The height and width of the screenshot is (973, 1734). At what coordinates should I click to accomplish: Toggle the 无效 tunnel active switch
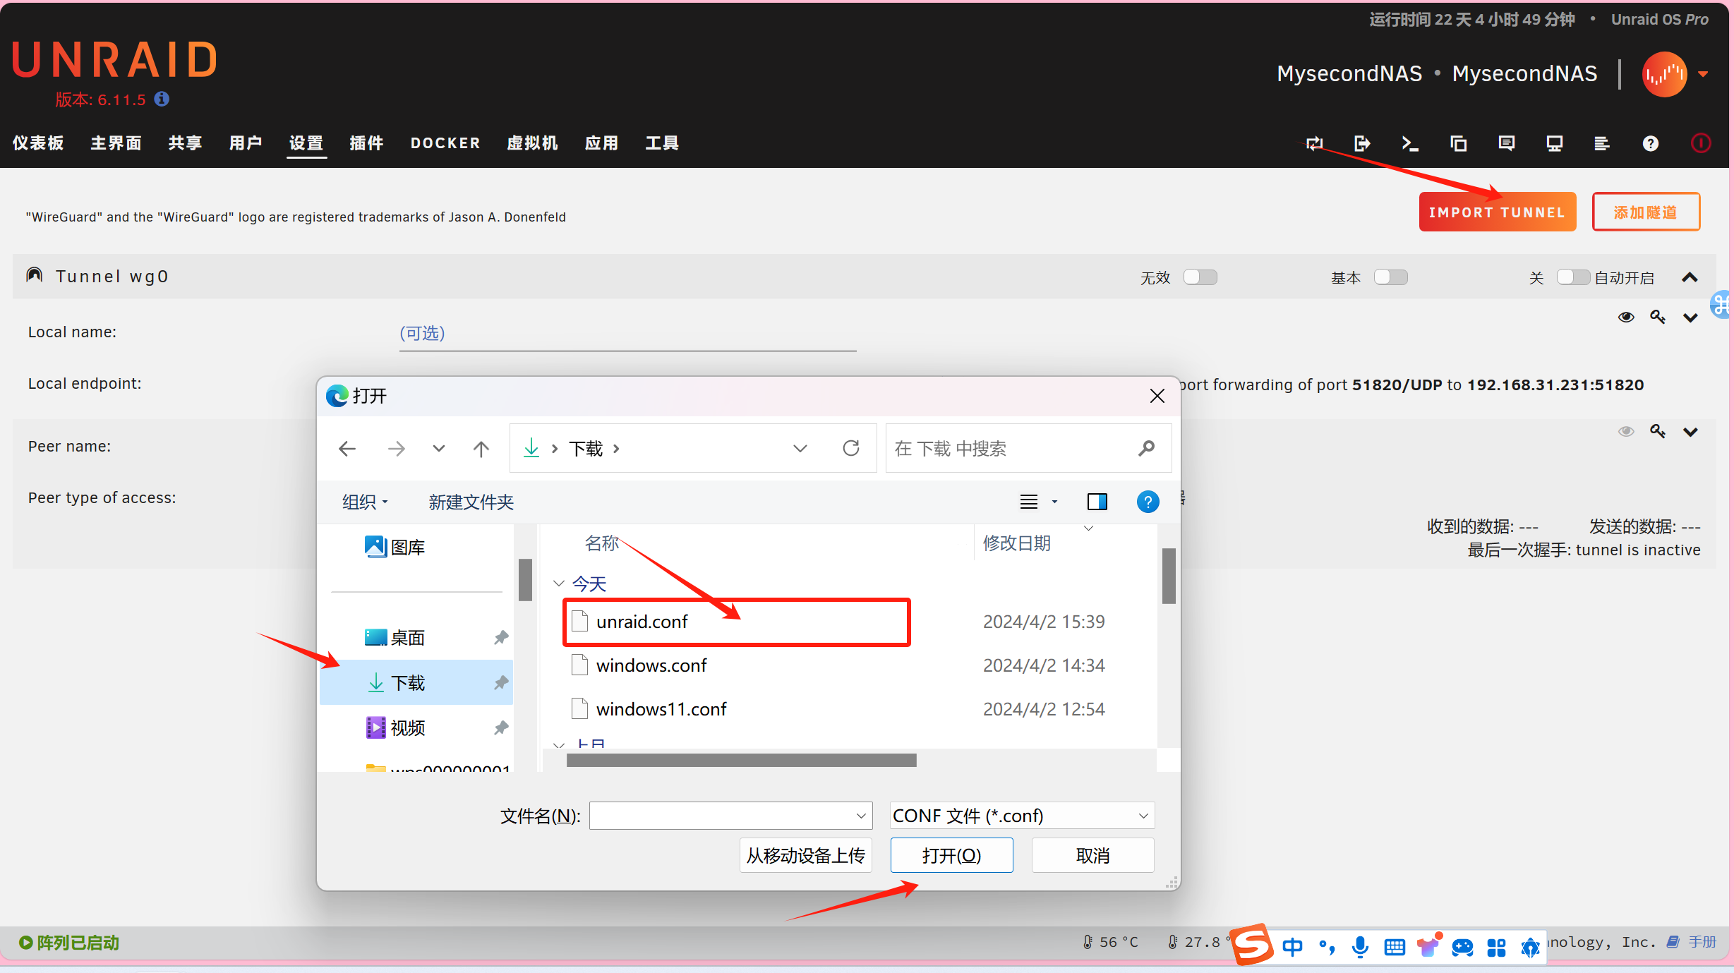coord(1200,277)
